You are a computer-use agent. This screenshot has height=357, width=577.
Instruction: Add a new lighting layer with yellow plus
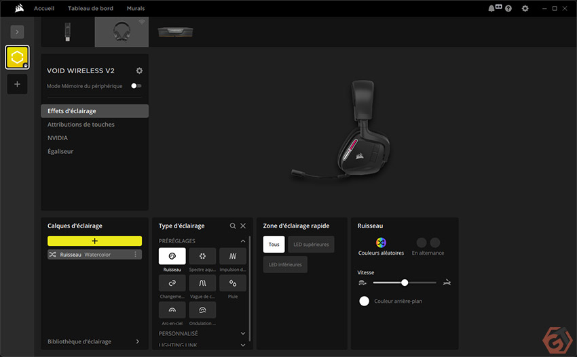94,240
